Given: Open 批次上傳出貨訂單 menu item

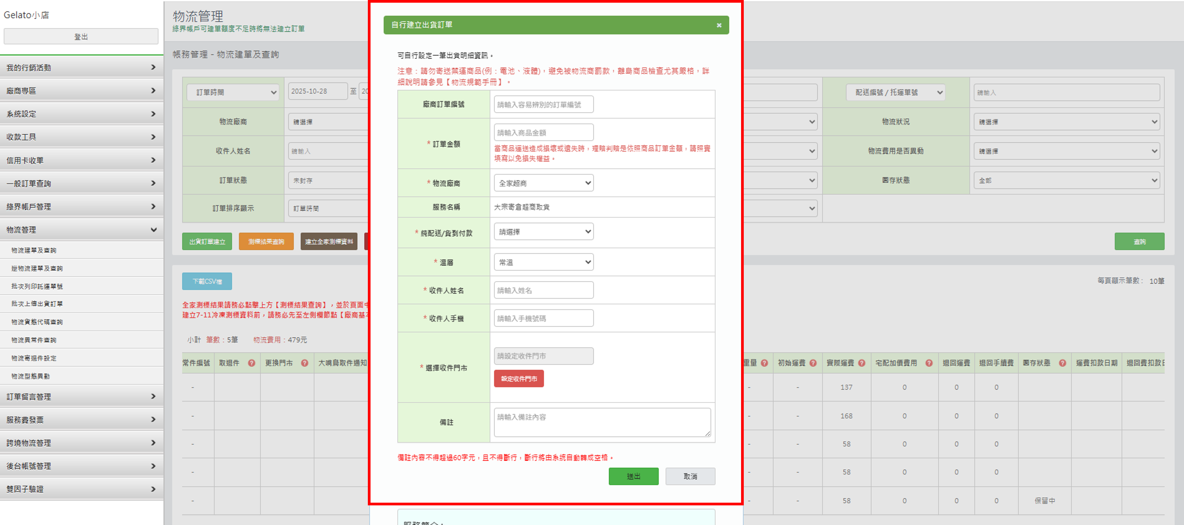Looking at the screenshot, I should [37, 304].
